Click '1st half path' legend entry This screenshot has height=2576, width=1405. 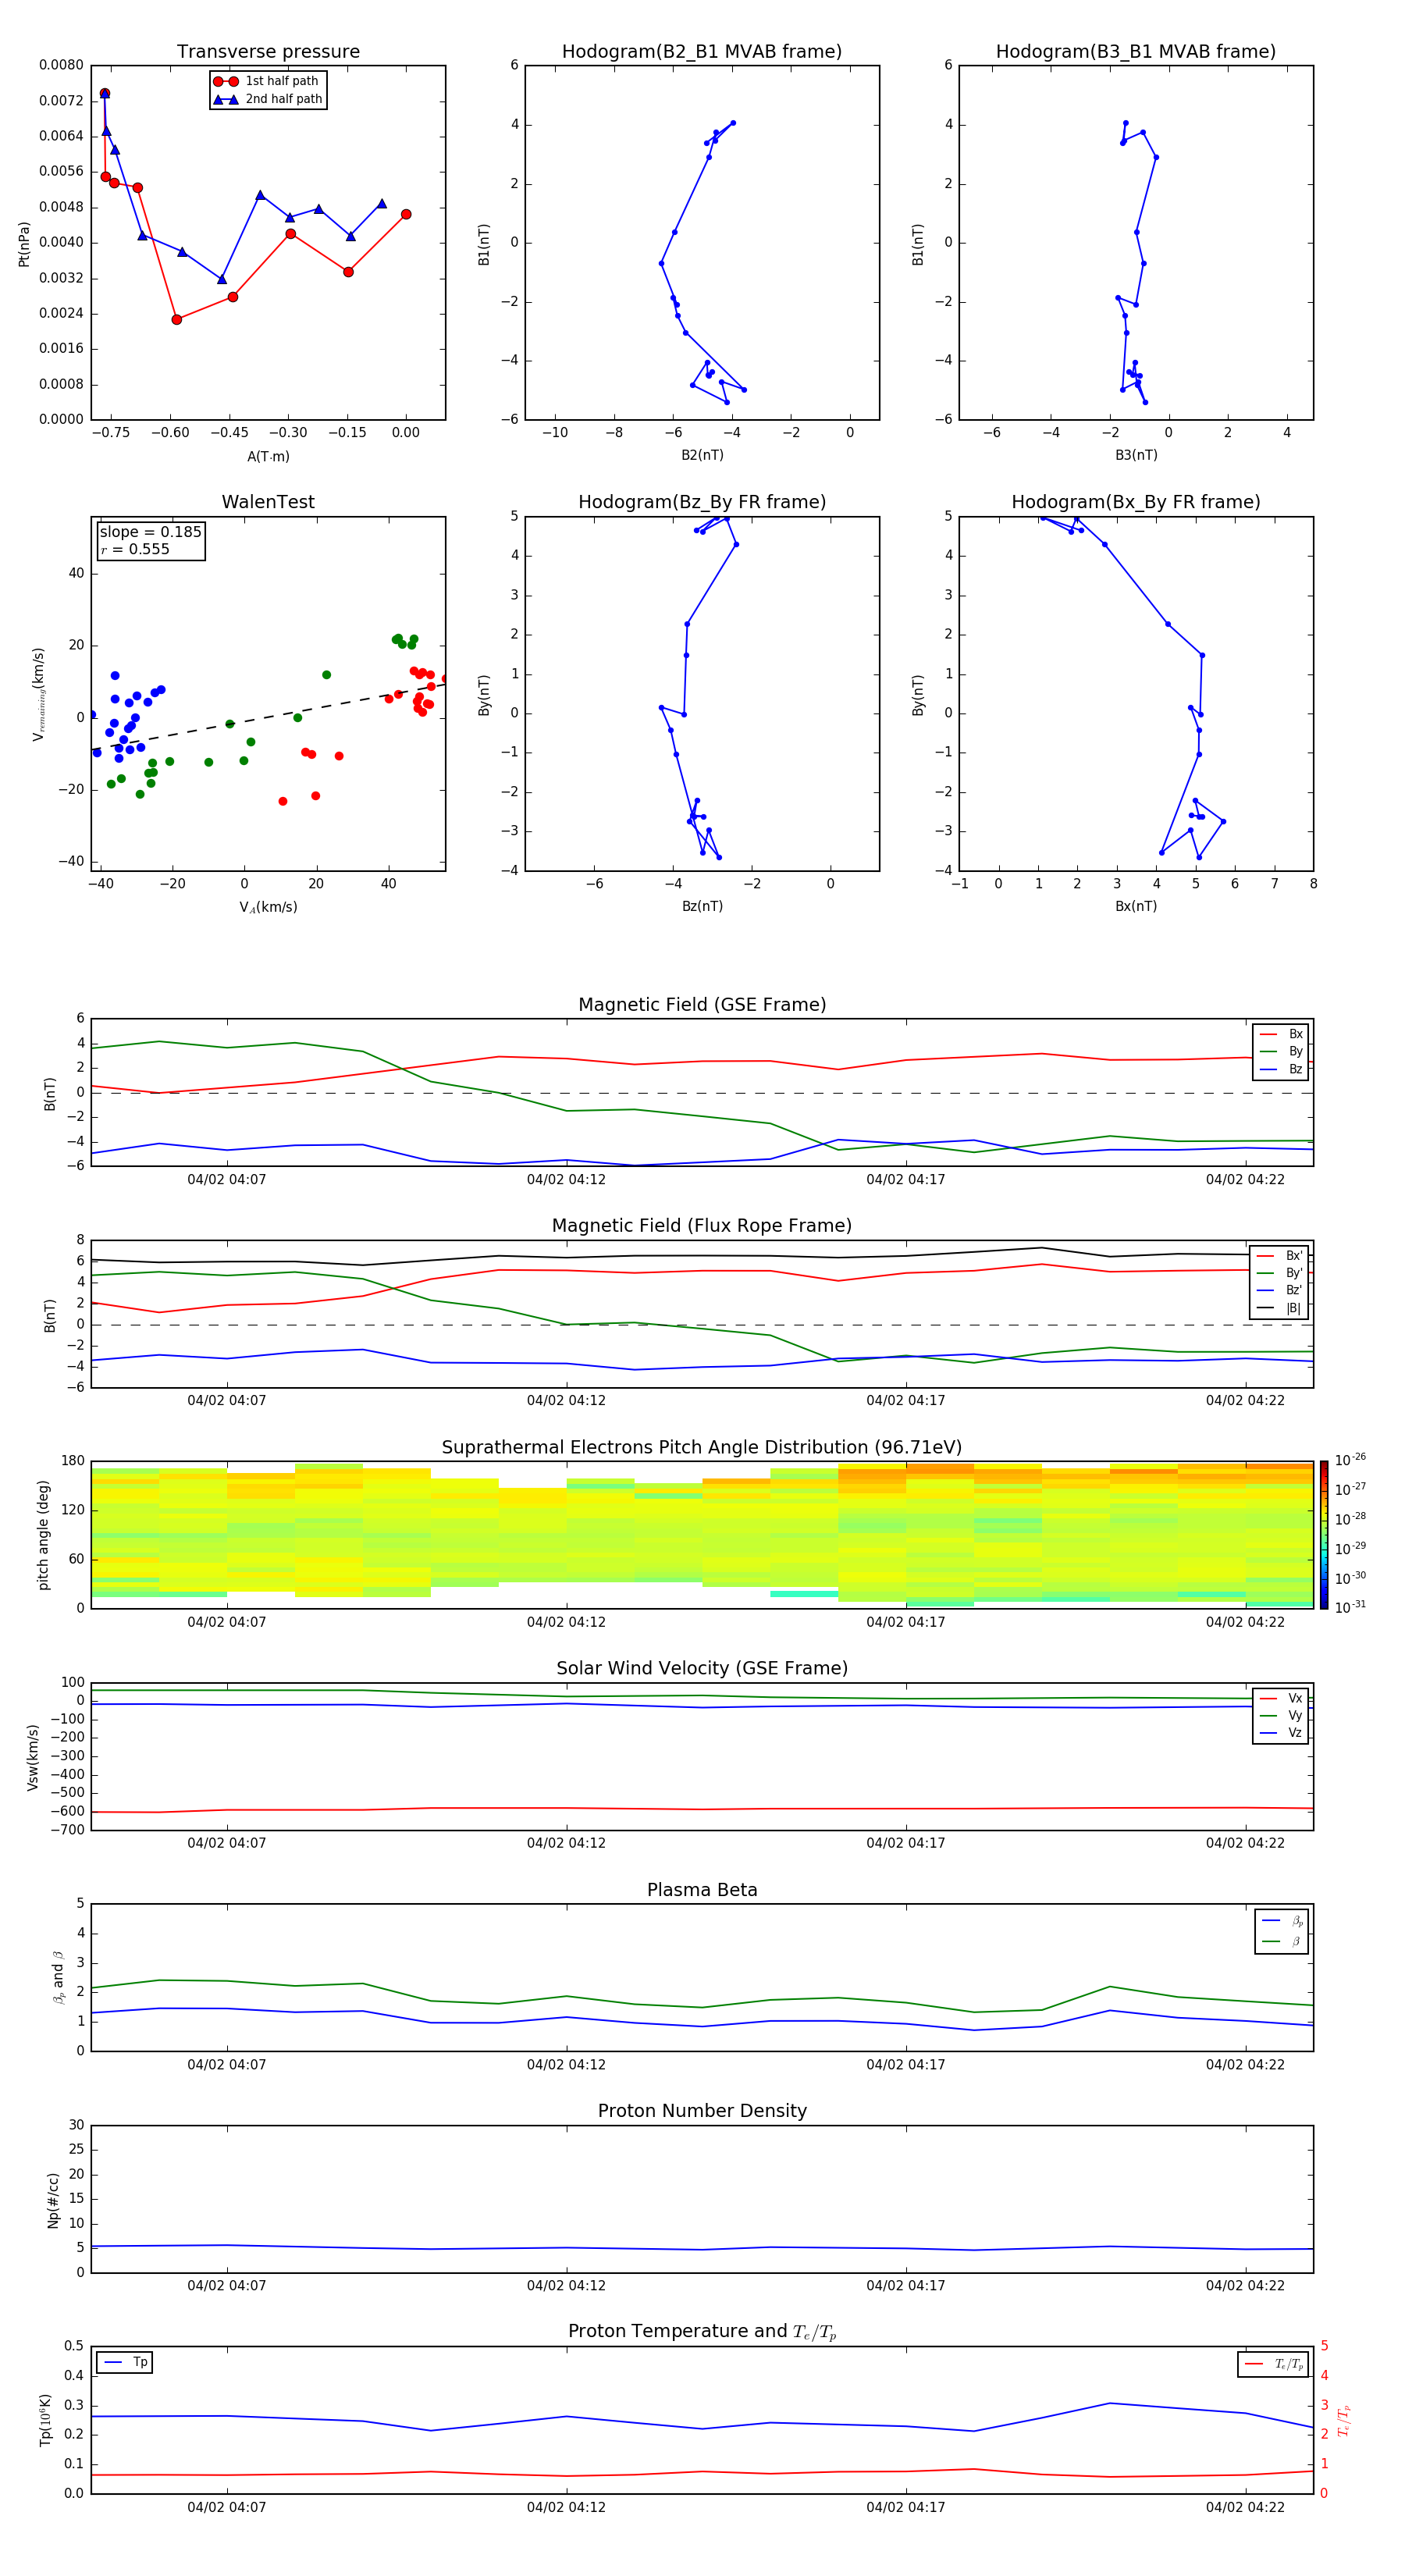[x=266, y=81]
